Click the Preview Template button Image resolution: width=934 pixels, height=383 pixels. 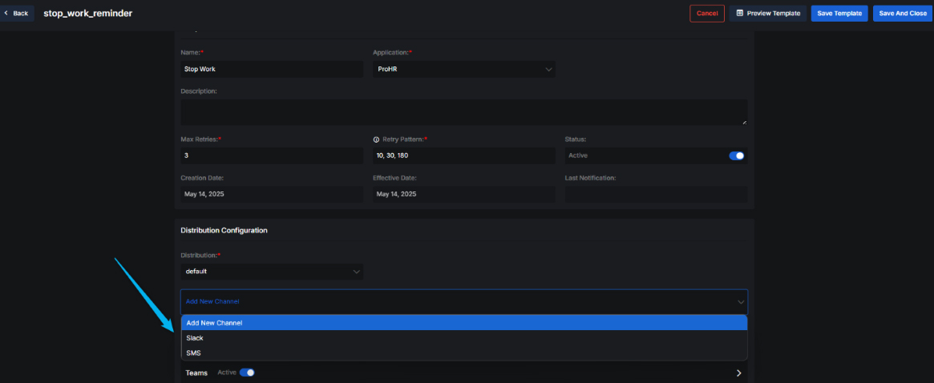click(767, 13)
